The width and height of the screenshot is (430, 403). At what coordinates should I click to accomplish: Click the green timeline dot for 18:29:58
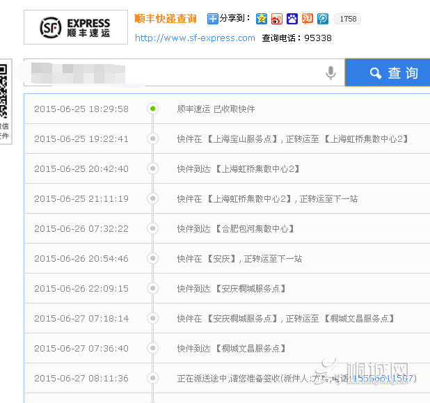[x=152, y=109]
